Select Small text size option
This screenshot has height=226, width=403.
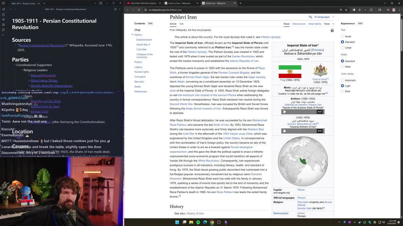tap(343, 36)
